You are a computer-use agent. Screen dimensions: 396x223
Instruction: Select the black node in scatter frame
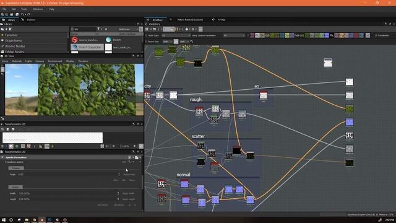(236, 150)
